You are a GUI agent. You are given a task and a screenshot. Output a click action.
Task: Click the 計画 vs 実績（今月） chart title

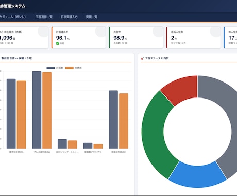coord(17,58)
